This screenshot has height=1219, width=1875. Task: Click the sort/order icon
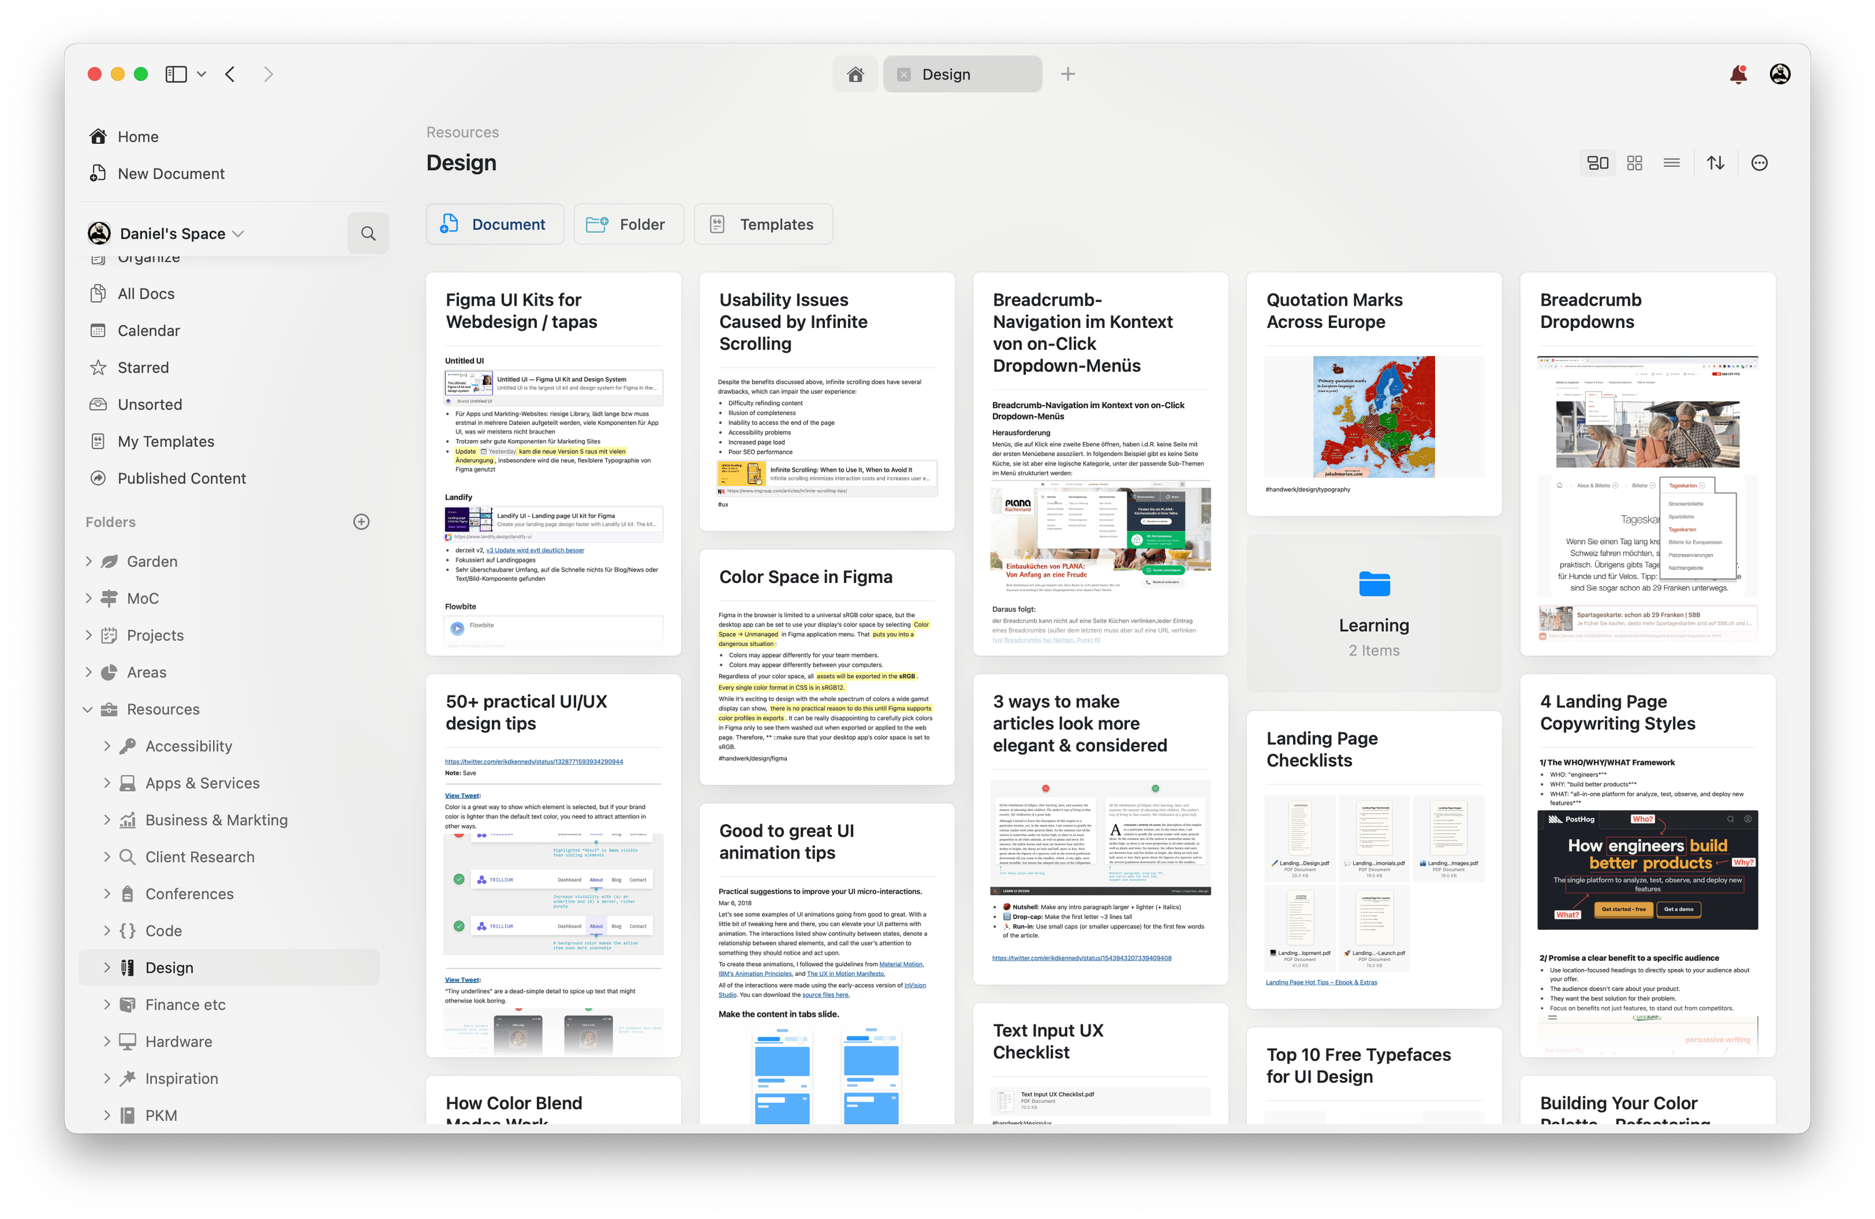[1715, 162]
